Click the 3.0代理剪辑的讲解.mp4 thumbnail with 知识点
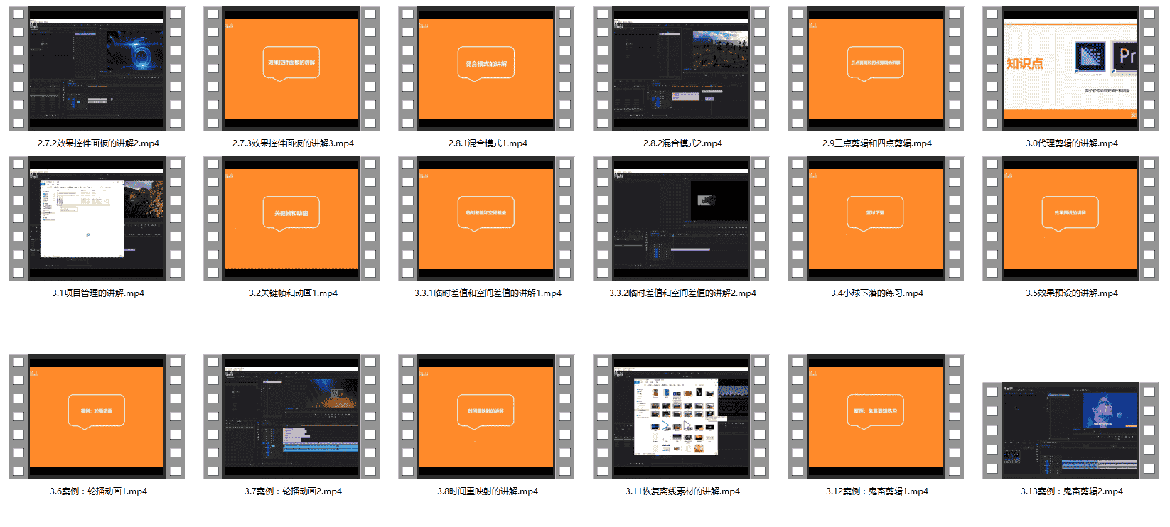Viewport: 1170px width, 527px height. 1070,69
